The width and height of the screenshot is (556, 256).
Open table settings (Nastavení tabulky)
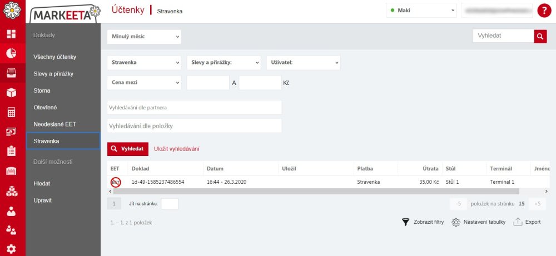click(478, 222)
